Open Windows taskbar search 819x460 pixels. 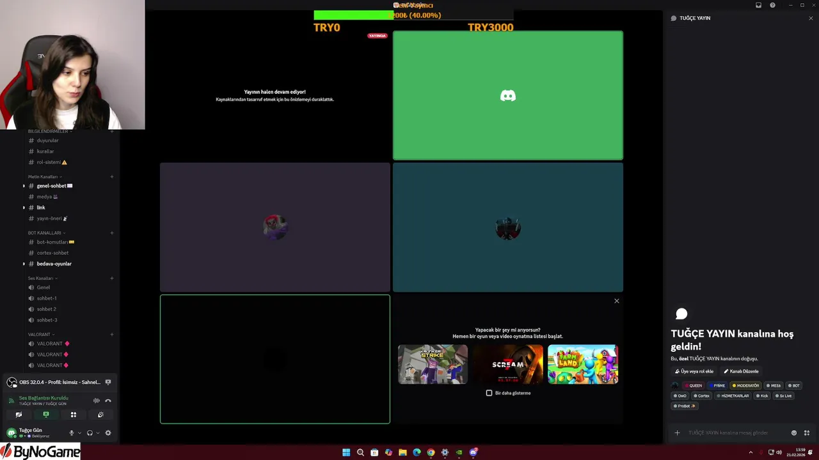(x=360, y=452)
